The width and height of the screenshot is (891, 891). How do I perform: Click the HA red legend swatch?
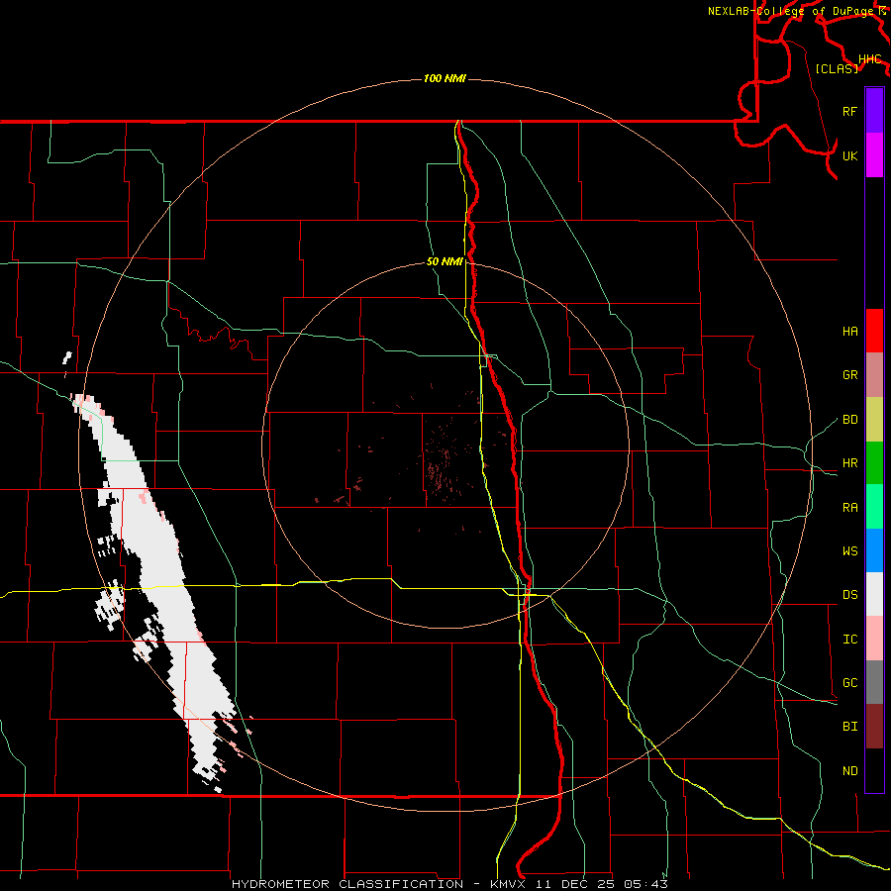(x=874, y=331)
